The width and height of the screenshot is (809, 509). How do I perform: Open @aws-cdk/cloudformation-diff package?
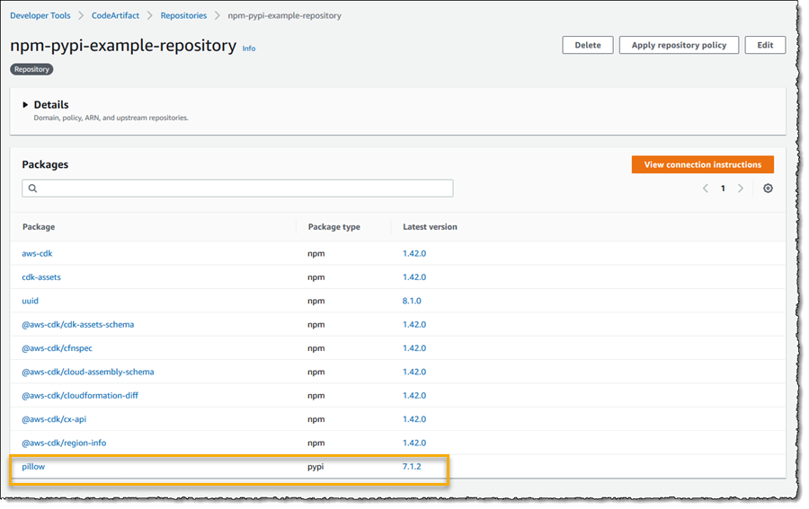[80, 396]
